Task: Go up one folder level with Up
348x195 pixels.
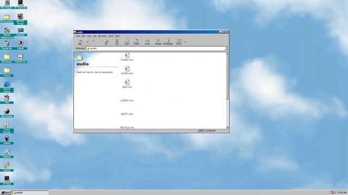Action: coord(106,42)
